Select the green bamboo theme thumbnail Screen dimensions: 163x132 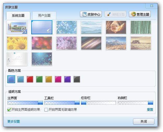pyautogui.click(x=141, y=27)
